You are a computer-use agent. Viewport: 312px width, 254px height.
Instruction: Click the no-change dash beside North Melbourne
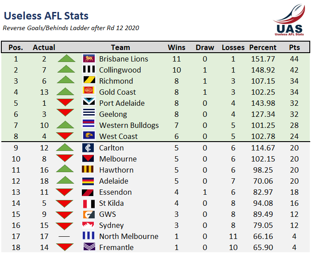[x=64, y=236]
